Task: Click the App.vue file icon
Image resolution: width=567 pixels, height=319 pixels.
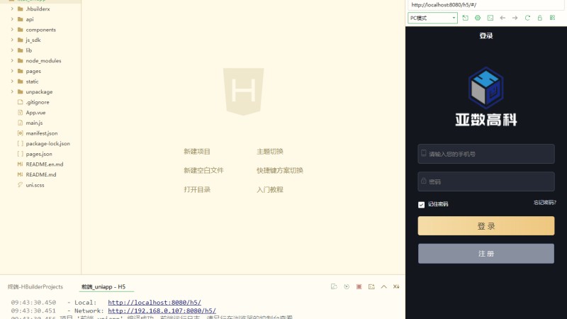Action: click(x=21, y=113)
